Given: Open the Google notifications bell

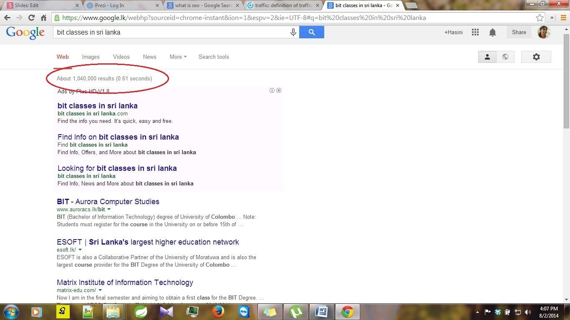Looking at the screenshot, I should (x=492, y=32).
